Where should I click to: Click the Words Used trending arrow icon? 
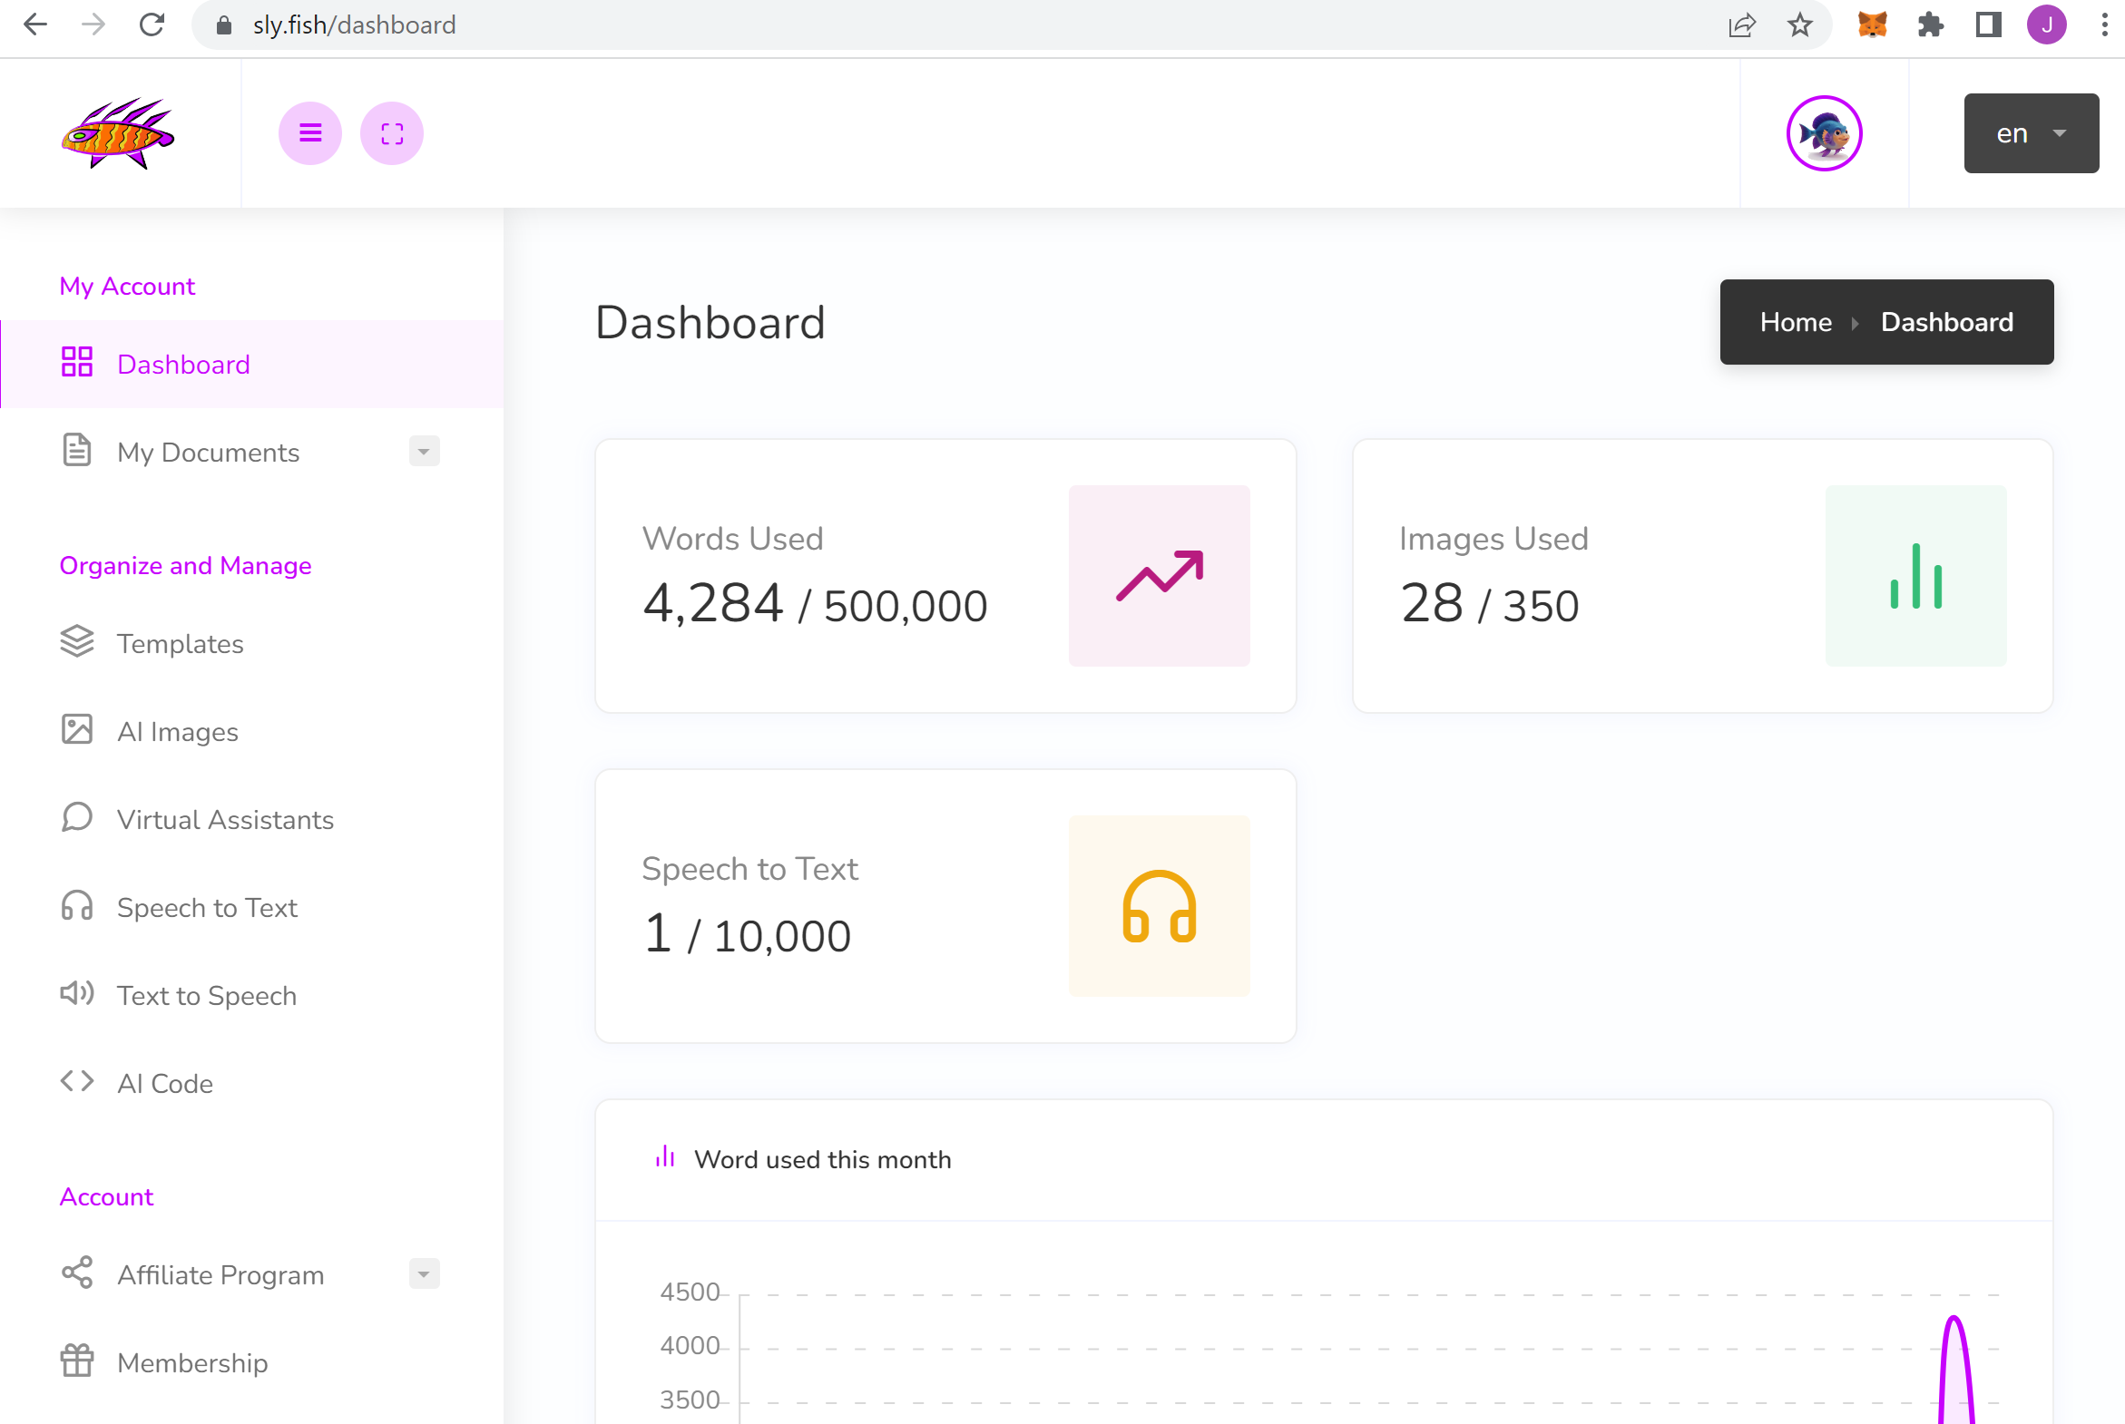tap(1160, 576)
